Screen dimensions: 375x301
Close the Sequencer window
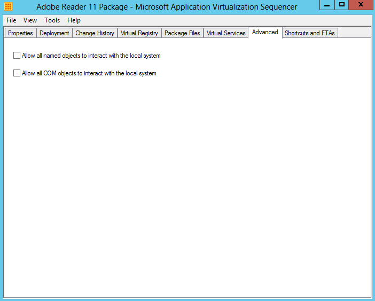(361, 5)
